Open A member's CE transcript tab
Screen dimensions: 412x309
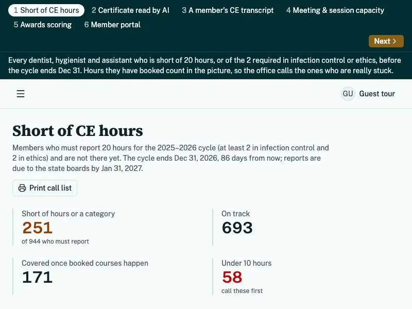(228, 10)
